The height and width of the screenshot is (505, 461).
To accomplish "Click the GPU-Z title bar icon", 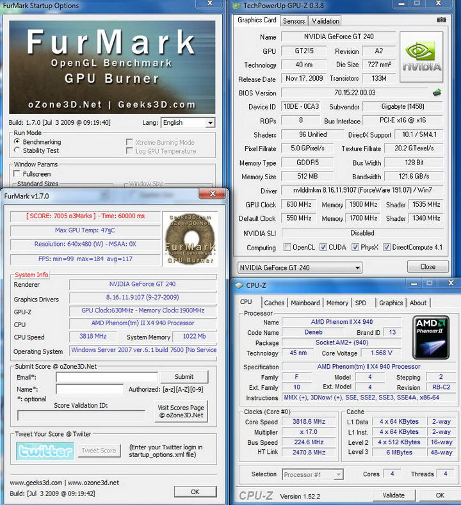I will coord(236,6).
